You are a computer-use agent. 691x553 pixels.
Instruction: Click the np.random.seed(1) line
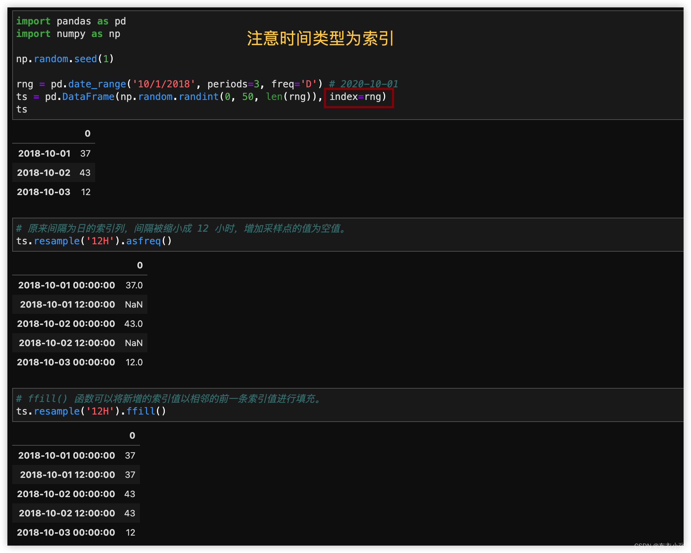(65, 59)
